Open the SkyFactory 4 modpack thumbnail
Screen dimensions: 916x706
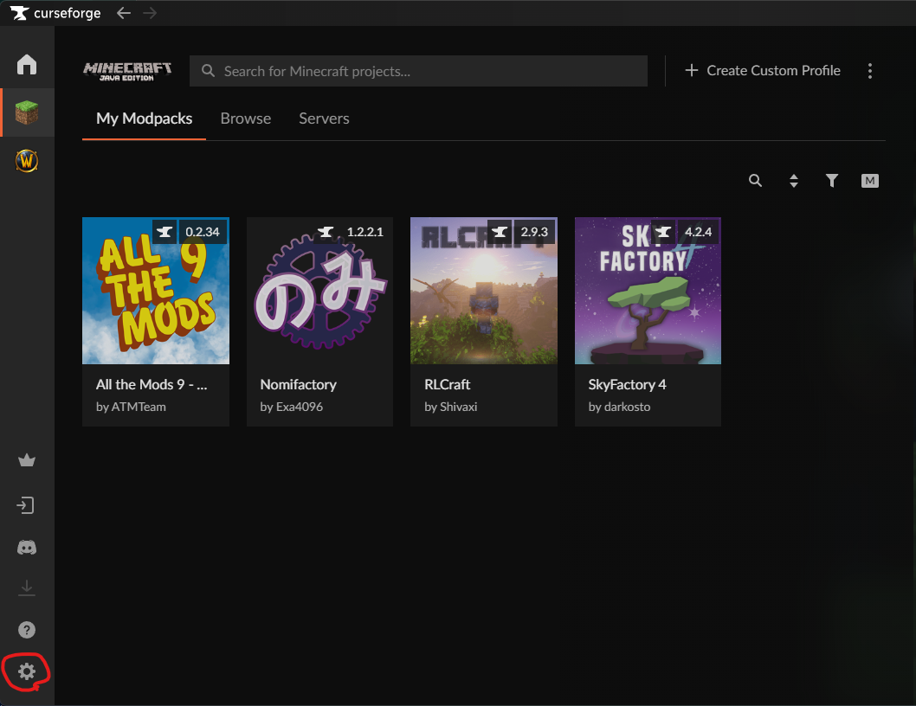click(648, 291)
